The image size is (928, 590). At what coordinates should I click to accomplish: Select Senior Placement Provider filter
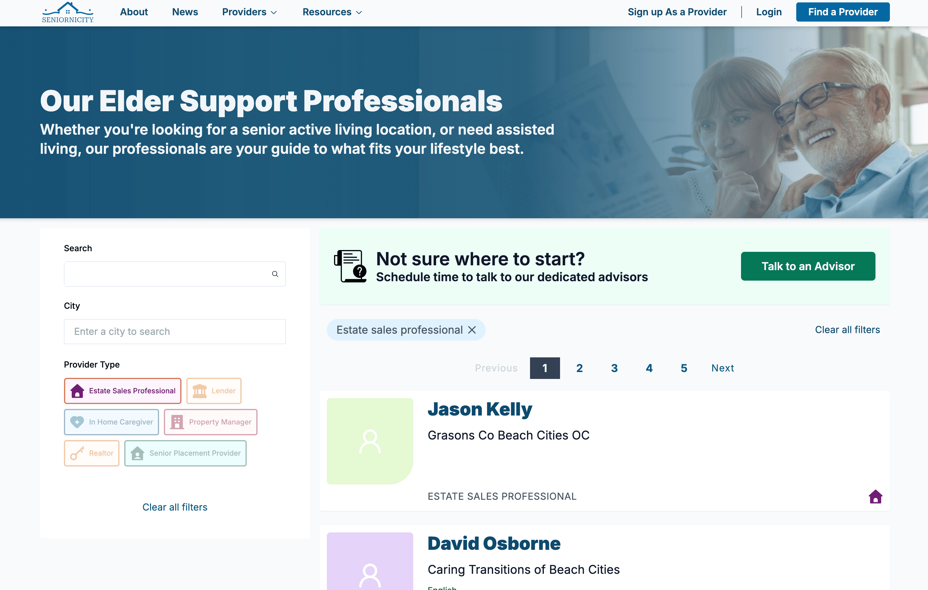click(x=185, y=453)
